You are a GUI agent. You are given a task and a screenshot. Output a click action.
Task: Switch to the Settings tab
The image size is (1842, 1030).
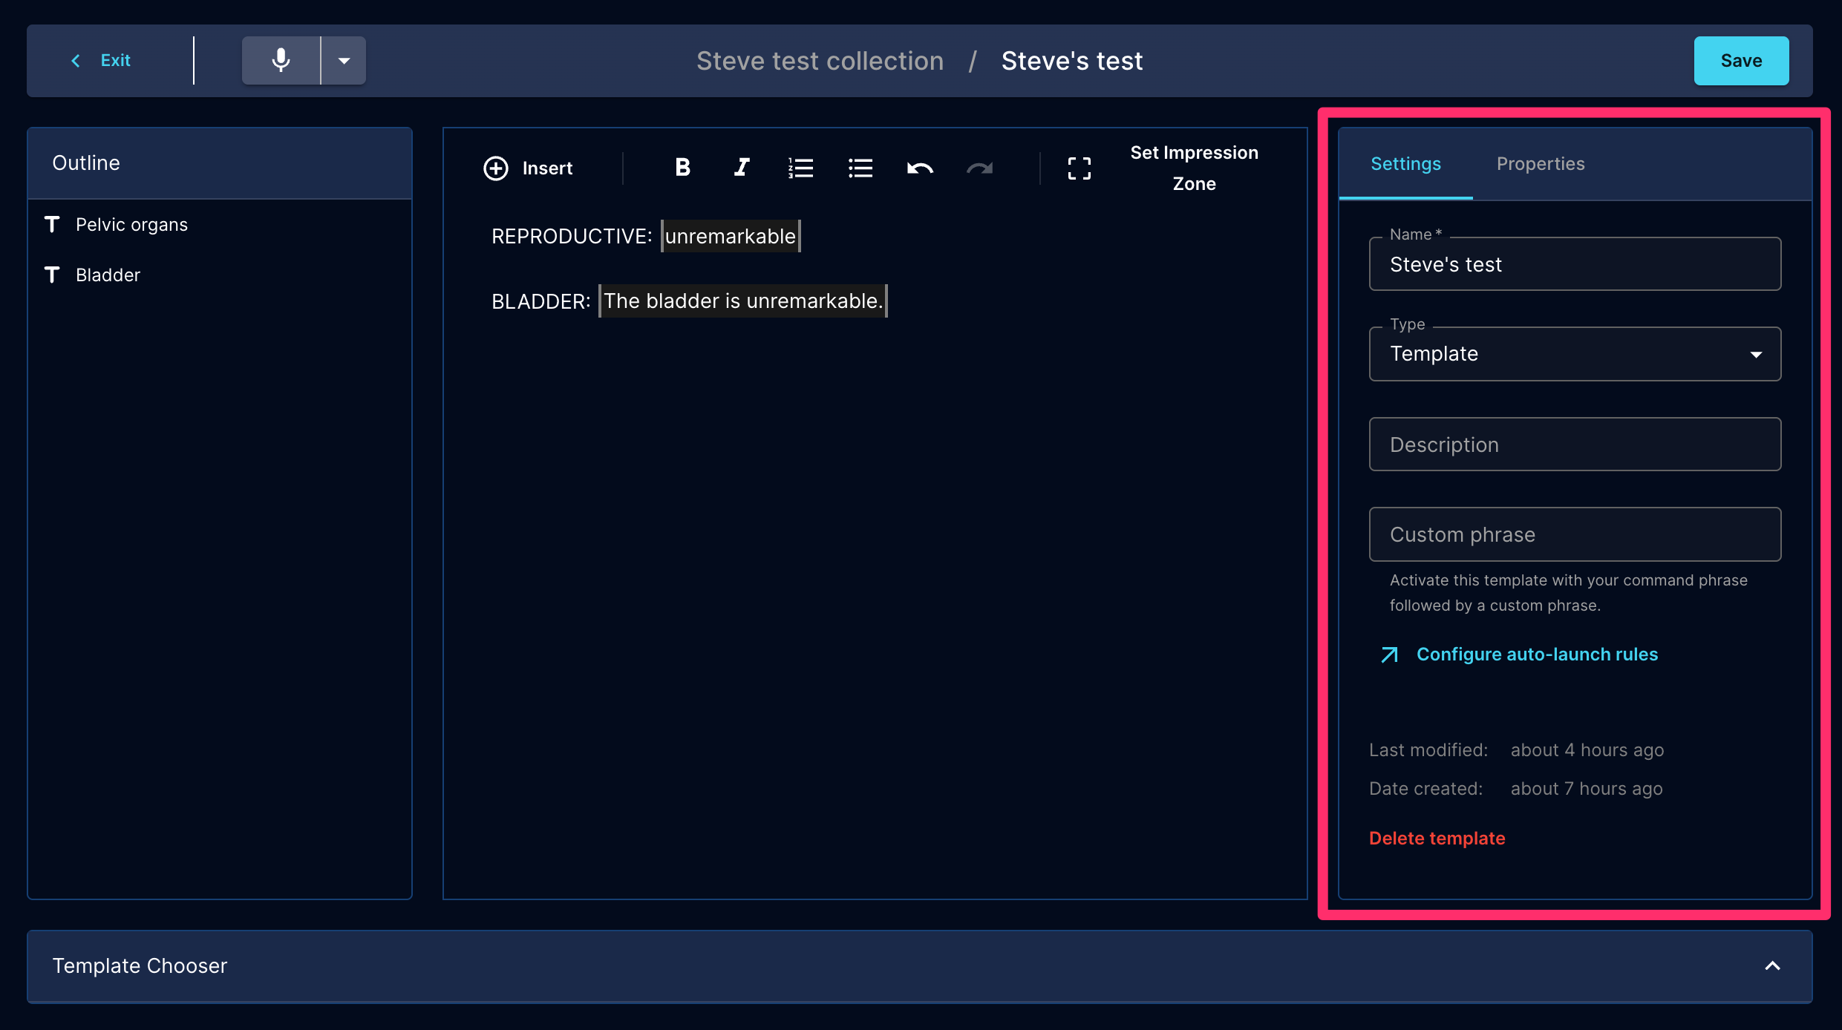(x=1405, y=164)
